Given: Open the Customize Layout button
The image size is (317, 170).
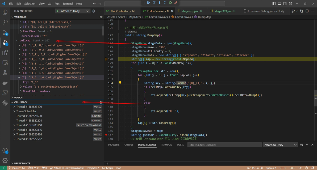Looking at the screenshot, I should [290, 4].
